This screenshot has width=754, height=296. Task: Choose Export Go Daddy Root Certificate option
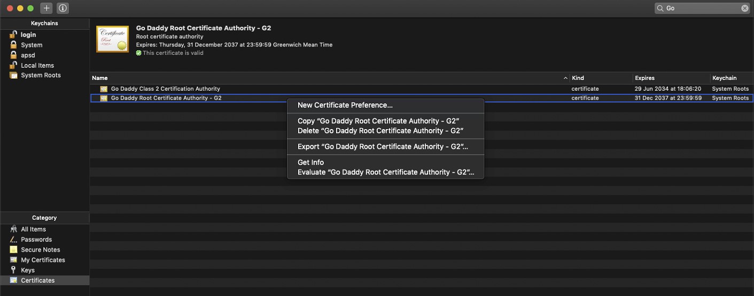tap(383, 147)
